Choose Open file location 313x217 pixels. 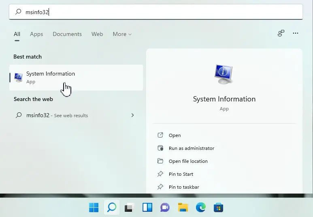188,161
